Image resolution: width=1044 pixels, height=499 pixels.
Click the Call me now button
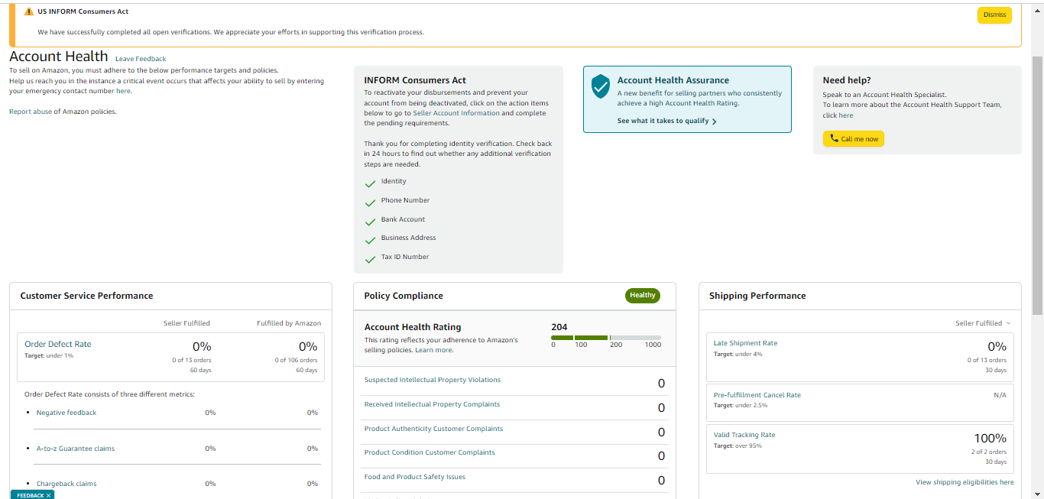pyautogui.click(x=854, y=139)
